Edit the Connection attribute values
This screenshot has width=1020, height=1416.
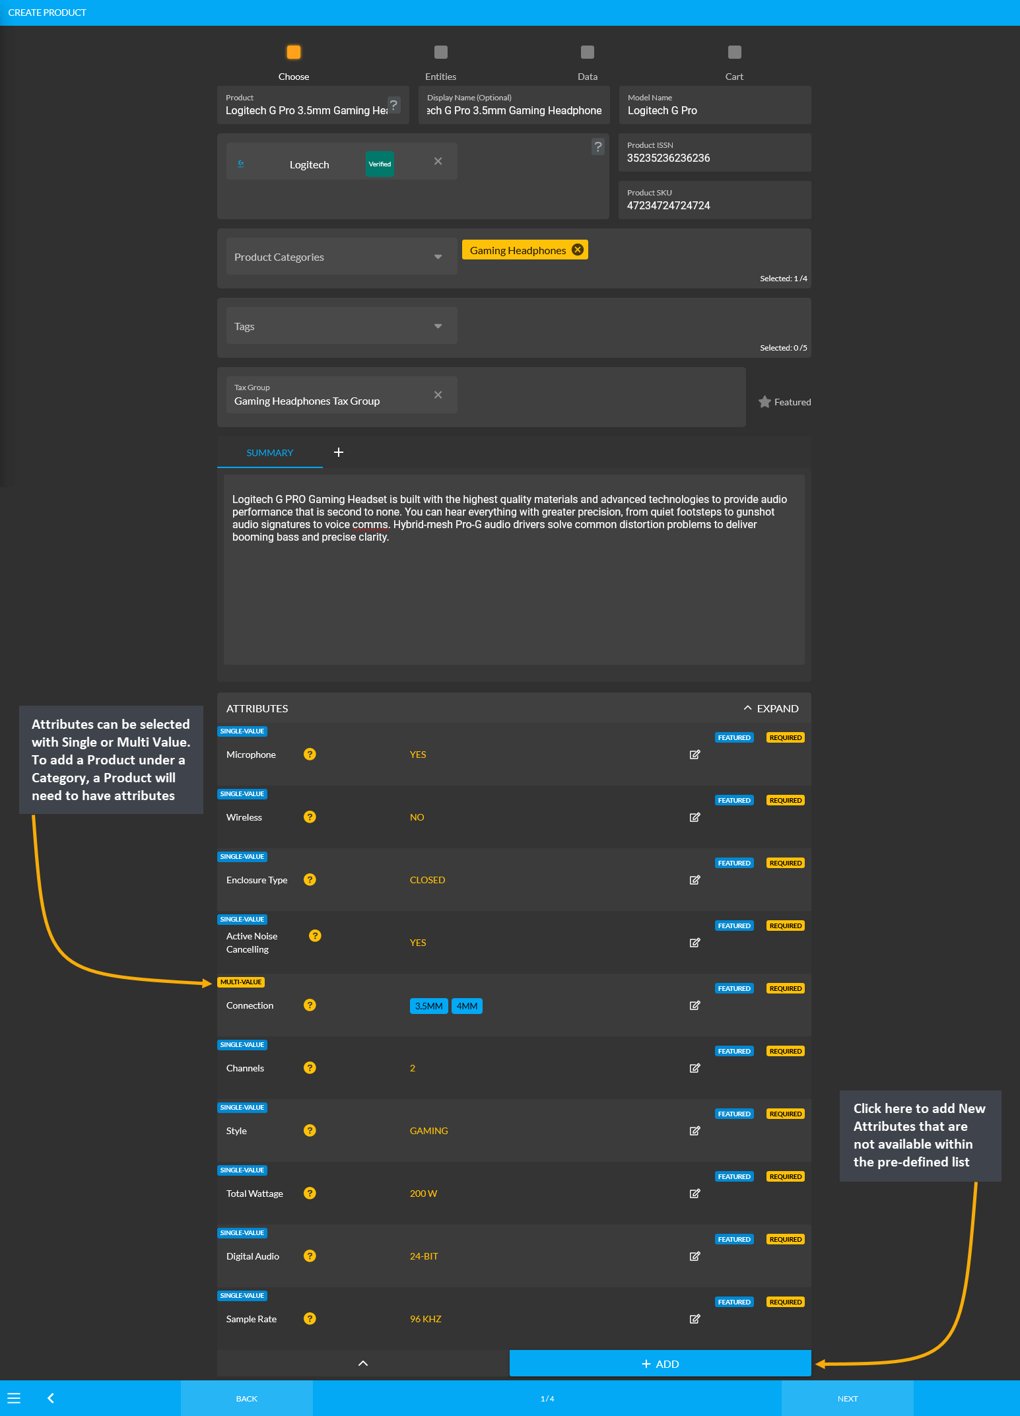[x=695, y=1005]
